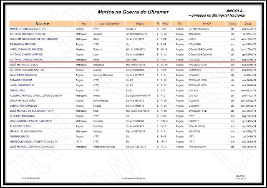This screenshot has width=267, height=188.
Task: Click the 'Causa' column header
Action: click(x=232, y=23)
